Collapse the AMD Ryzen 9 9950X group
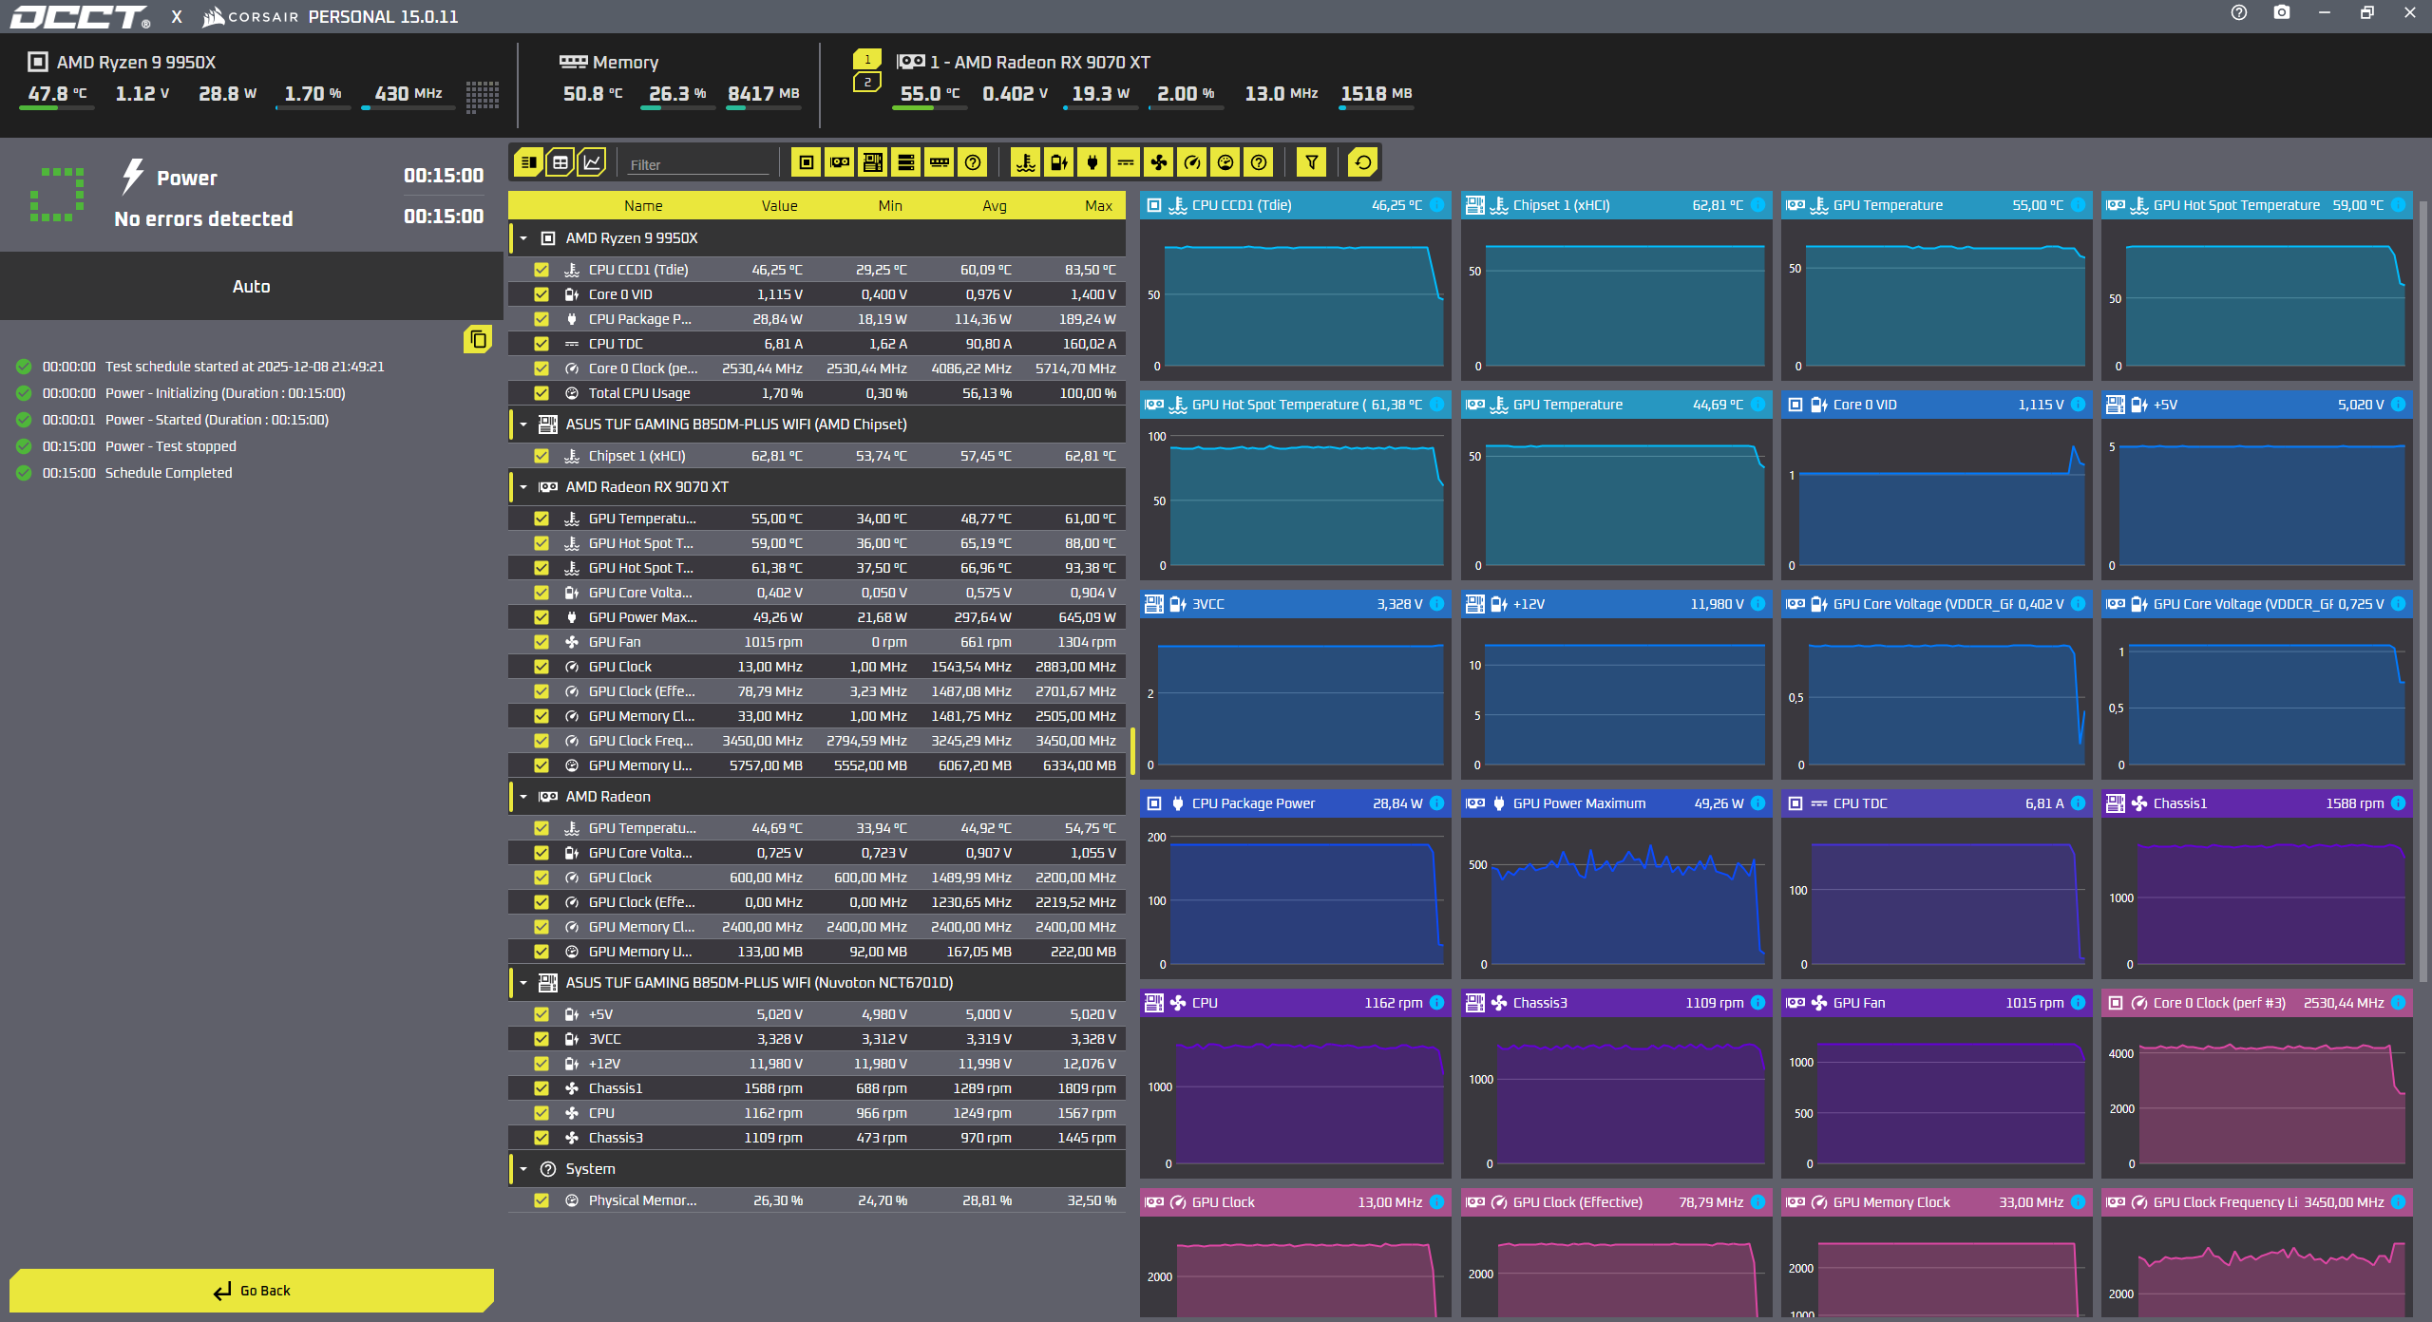 point(523,238)
